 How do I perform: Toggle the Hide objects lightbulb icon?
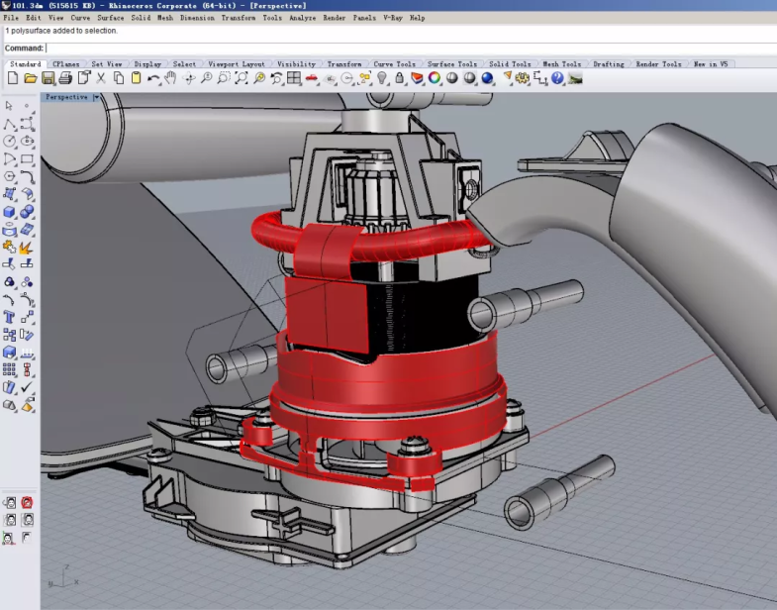tap(382, 78)
